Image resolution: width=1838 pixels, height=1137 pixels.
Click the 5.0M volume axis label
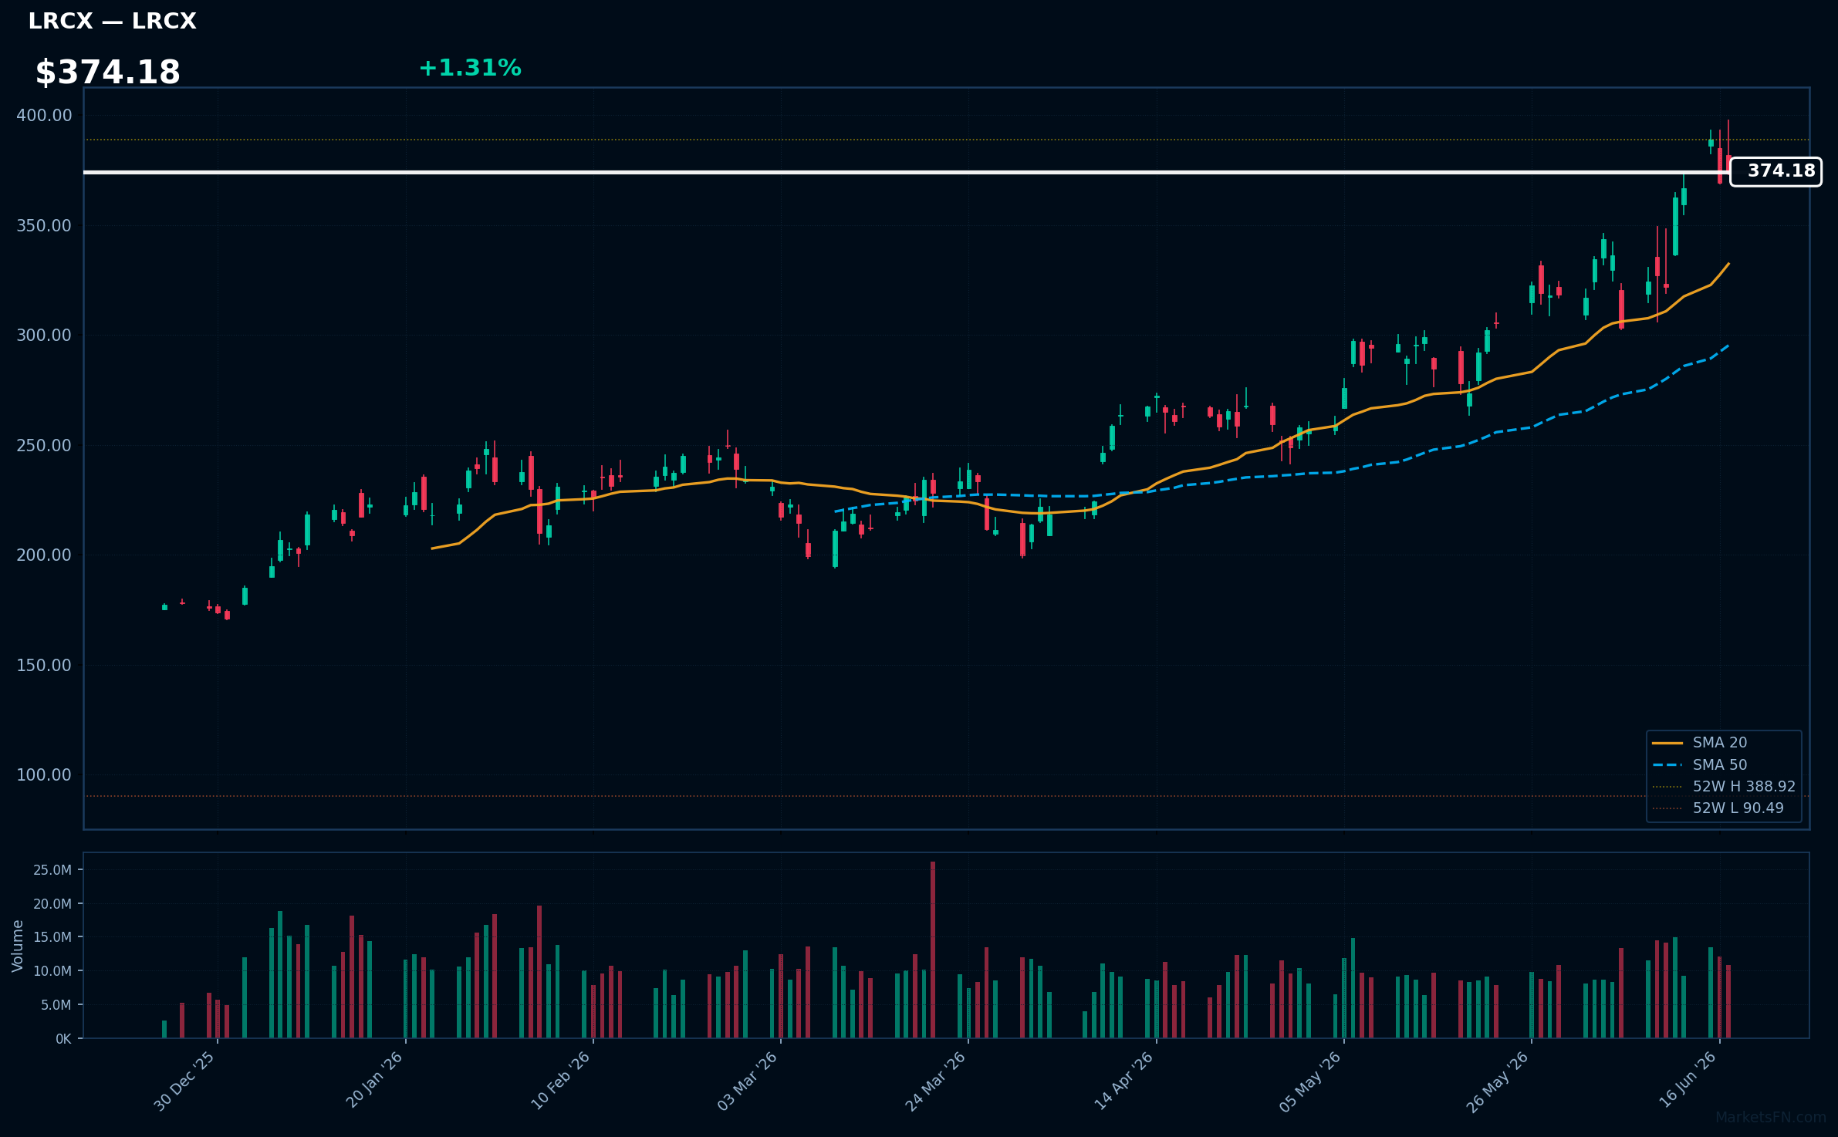56,1005
